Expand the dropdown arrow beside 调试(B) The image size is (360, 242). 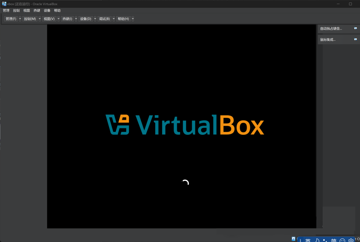(x=114, y=19)
